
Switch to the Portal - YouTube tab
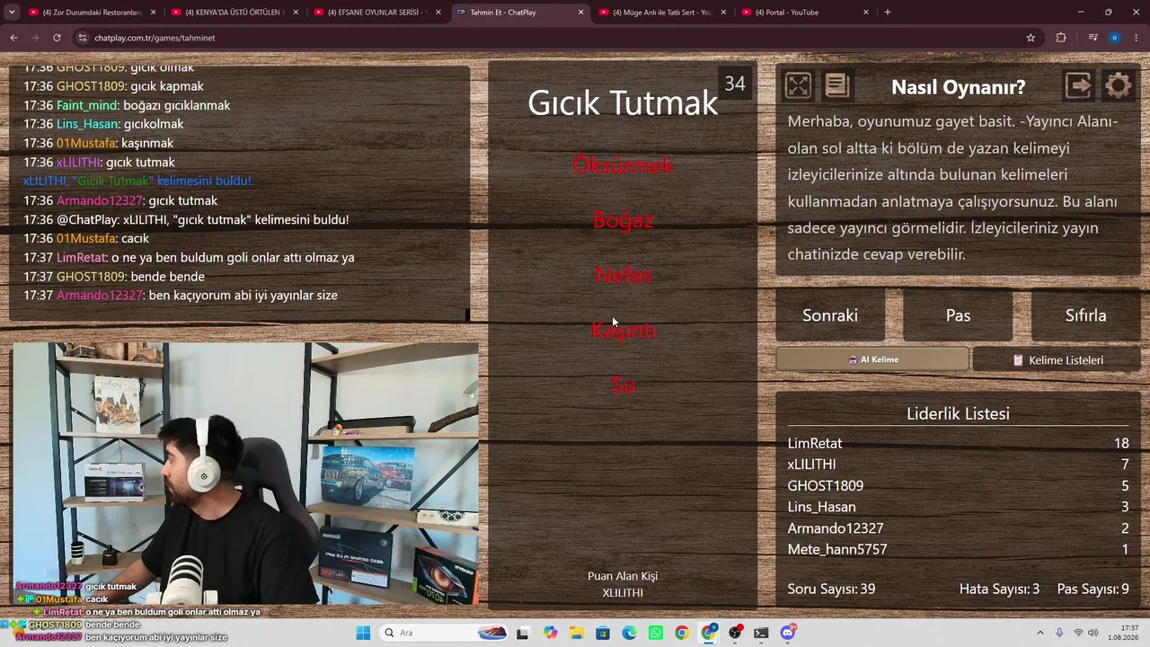pyautogui.click(x=803, y=12)
